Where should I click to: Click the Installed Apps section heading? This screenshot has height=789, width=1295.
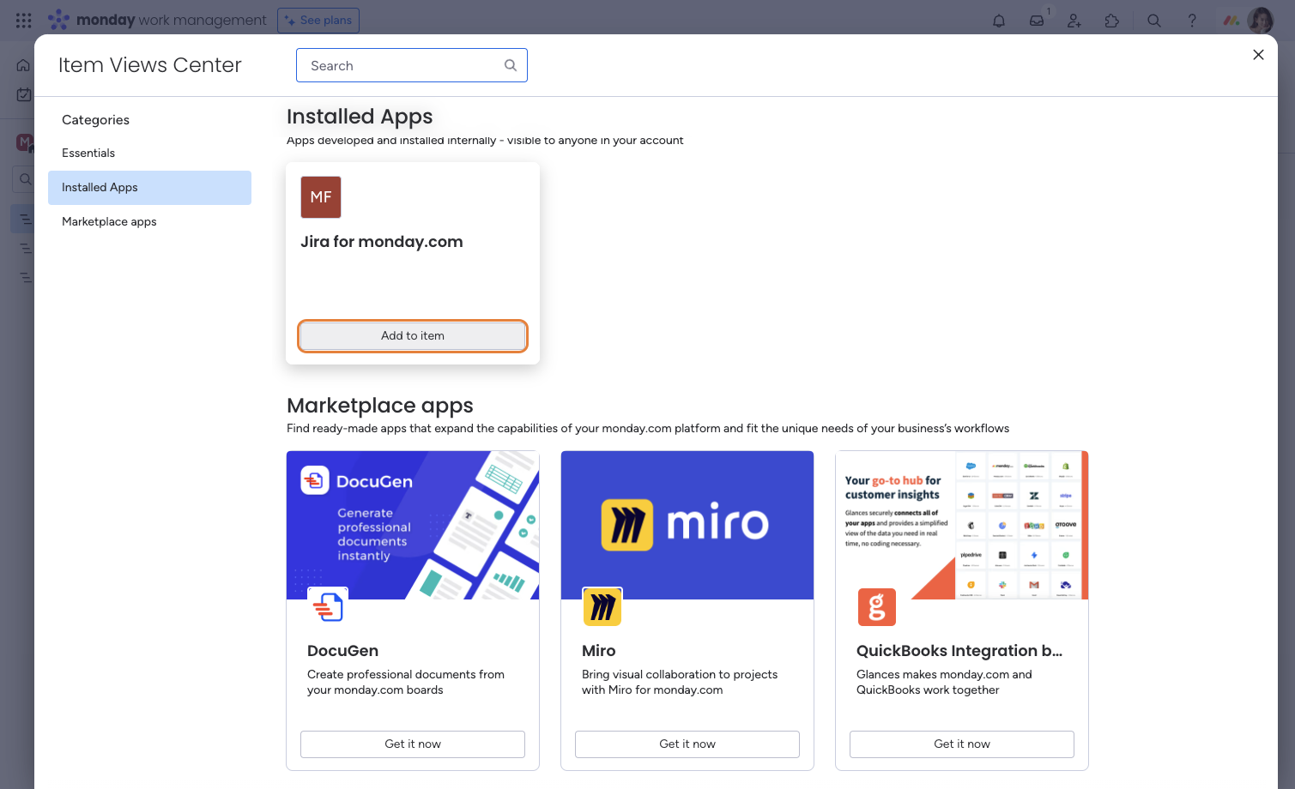pos(360,117)
